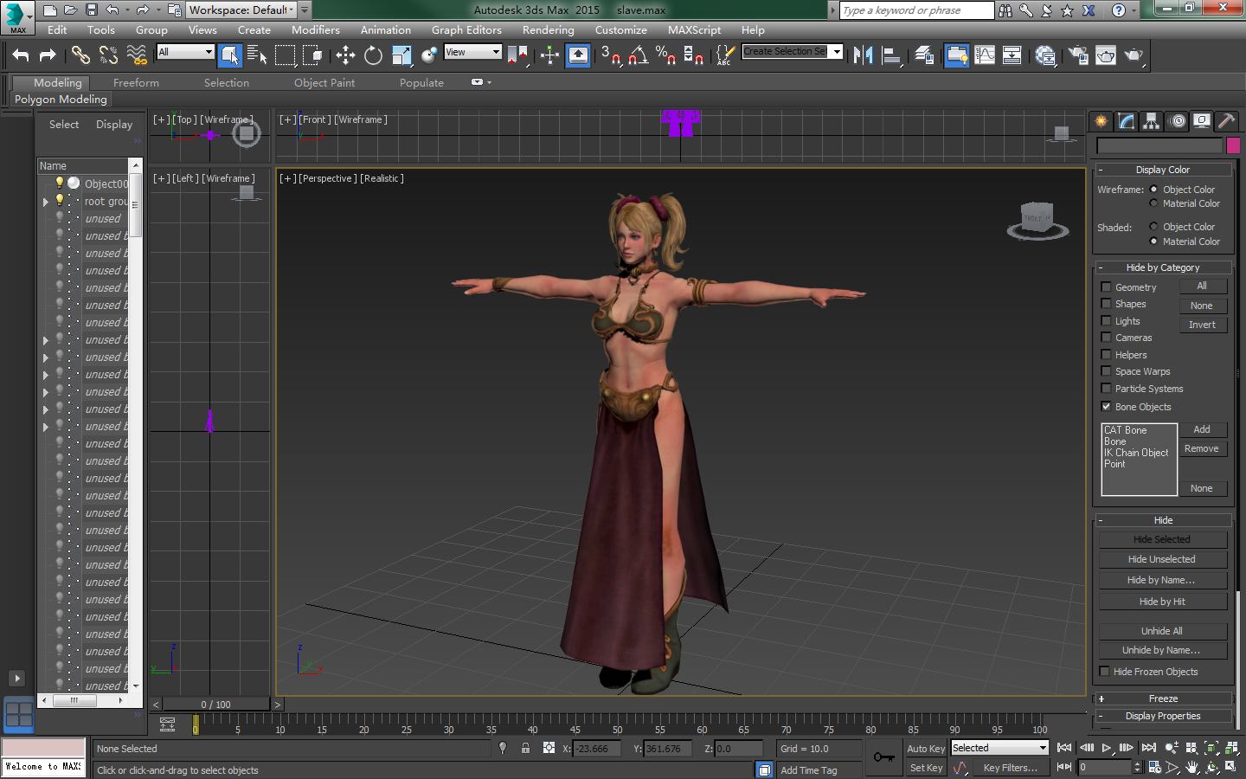Screen dimensions: 1246x779
Task: Open the Motion command panel tab
Action: coord(1177,121)
